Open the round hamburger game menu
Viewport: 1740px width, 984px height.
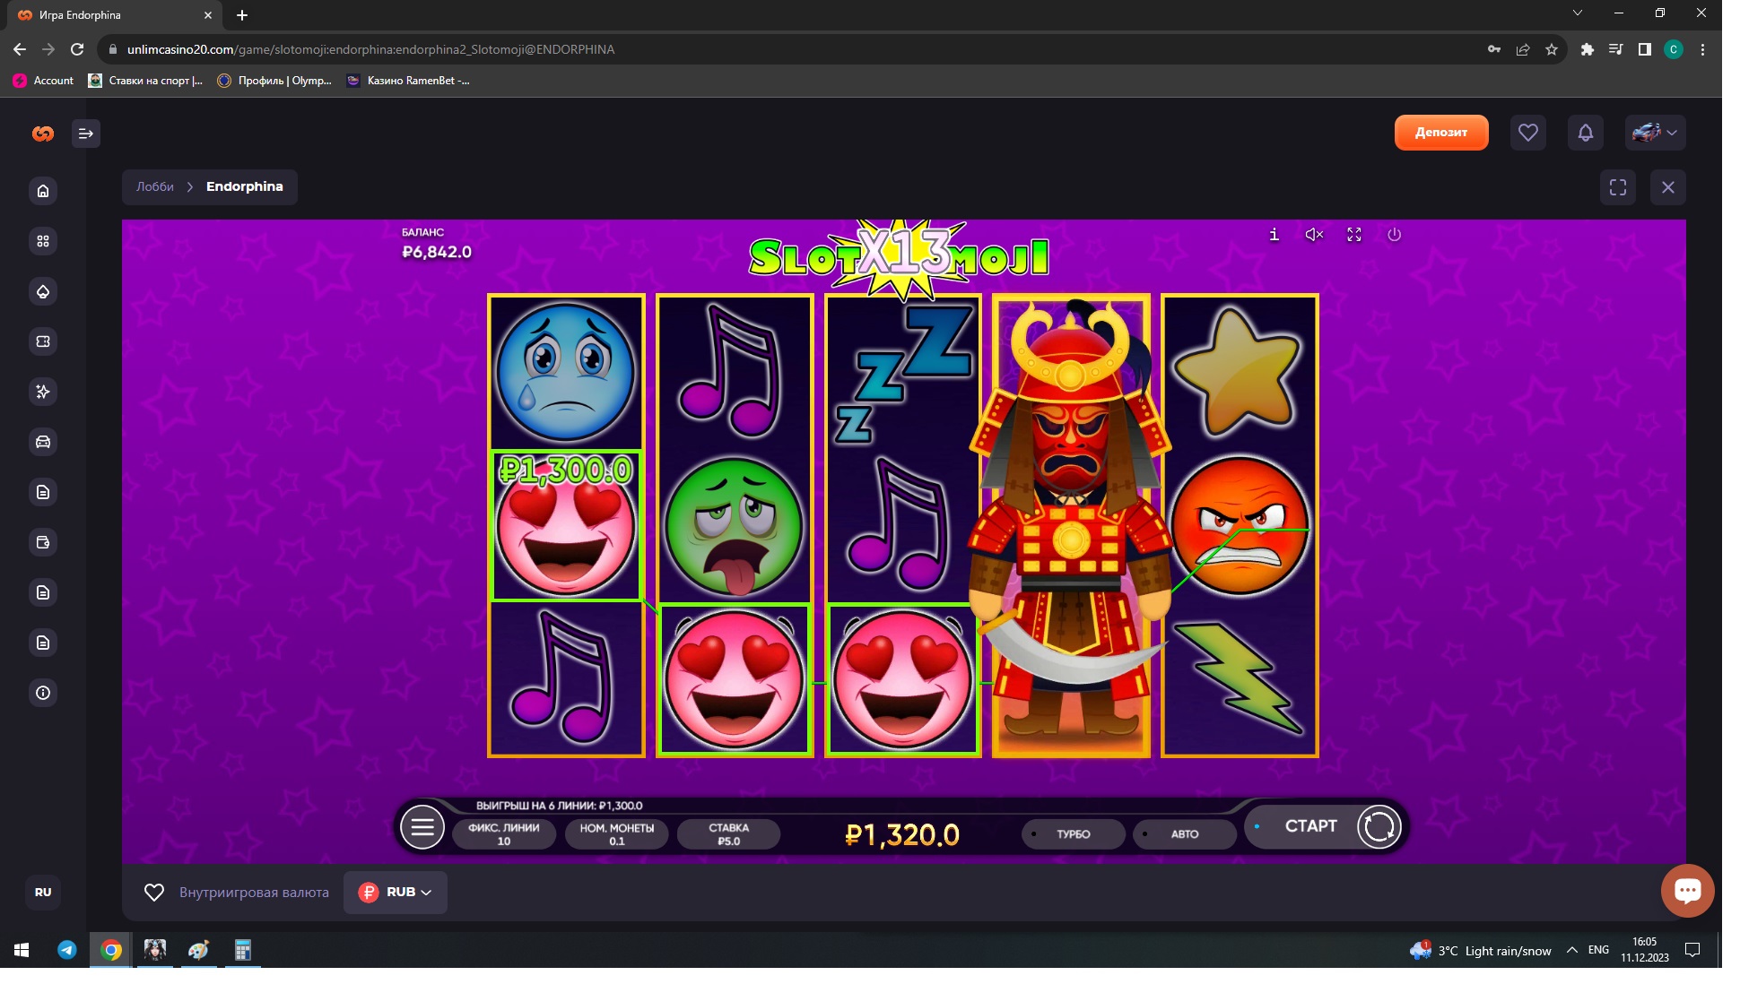(422, 827)
